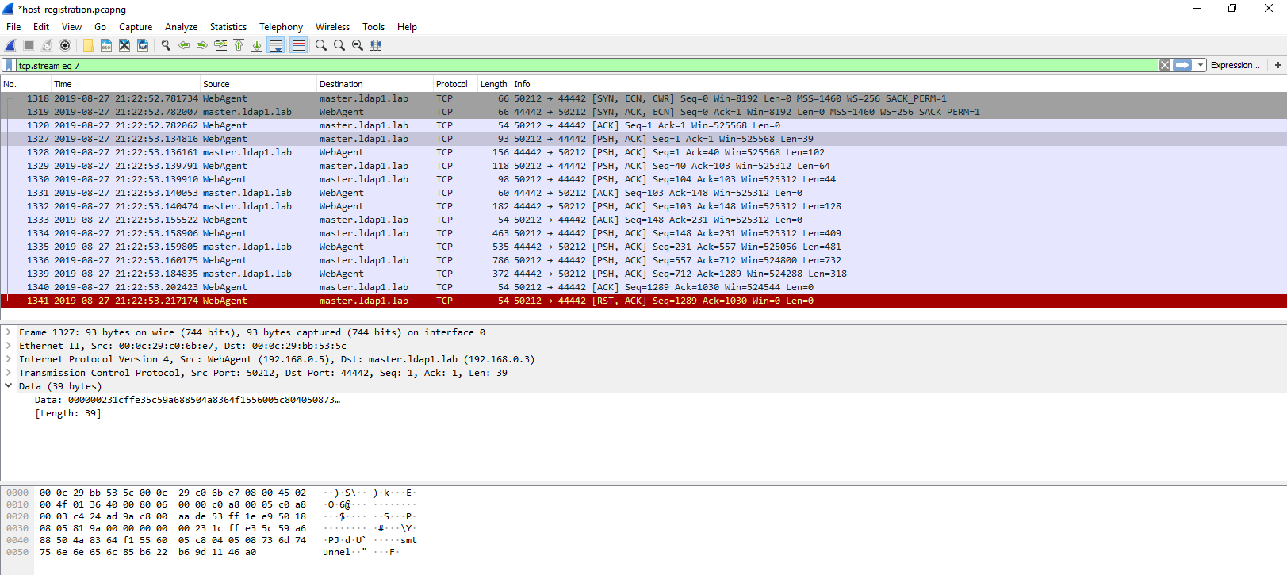Click the resize columns icon
This screenshot has height=575, width=1287.
[376, 45]
